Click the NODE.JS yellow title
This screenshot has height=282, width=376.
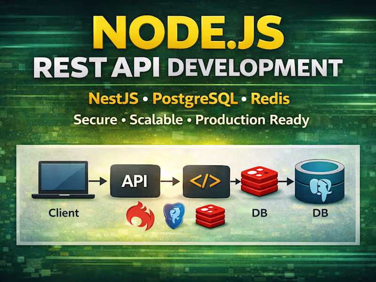[188, 33]
